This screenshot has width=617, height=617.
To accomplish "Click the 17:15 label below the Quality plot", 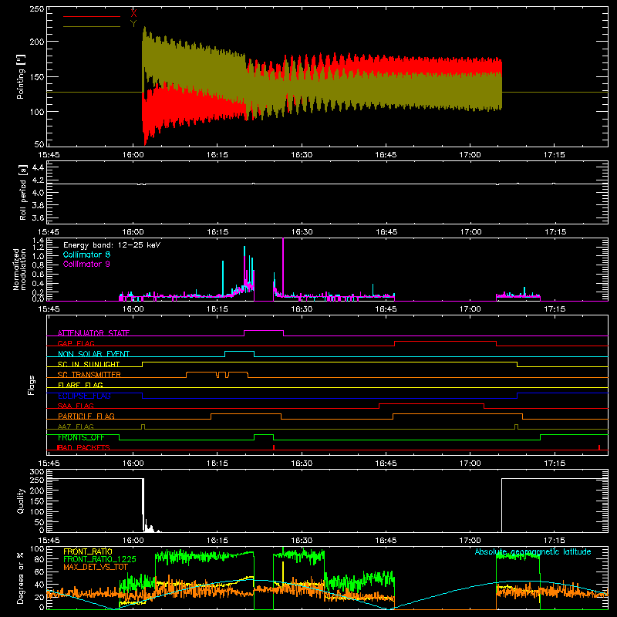I will [555, 541].
